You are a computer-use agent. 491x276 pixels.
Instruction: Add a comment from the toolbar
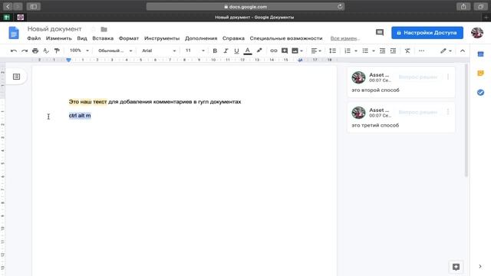click(x=285, y=51)
